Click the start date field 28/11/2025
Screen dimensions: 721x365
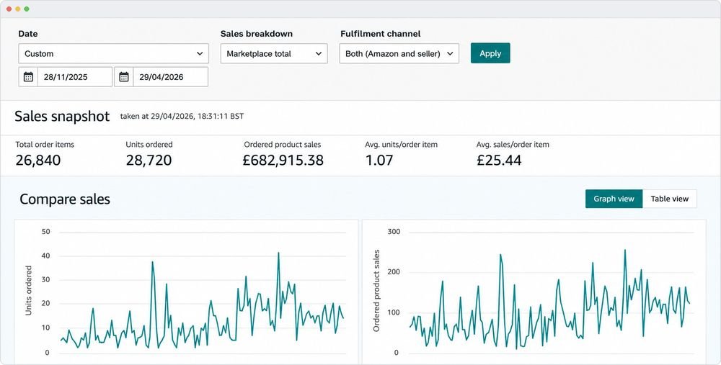pyautogui.click(x=75, y=77)
